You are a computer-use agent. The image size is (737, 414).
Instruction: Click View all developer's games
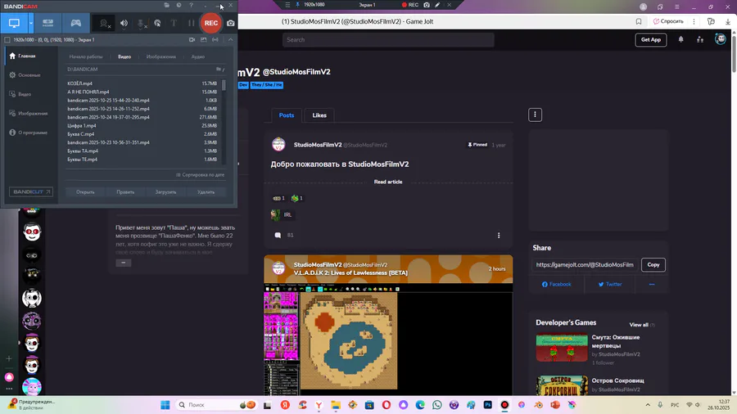639,325
